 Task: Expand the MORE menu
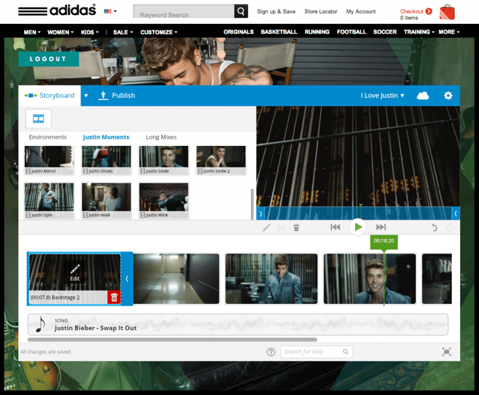[x=449, y=32]
